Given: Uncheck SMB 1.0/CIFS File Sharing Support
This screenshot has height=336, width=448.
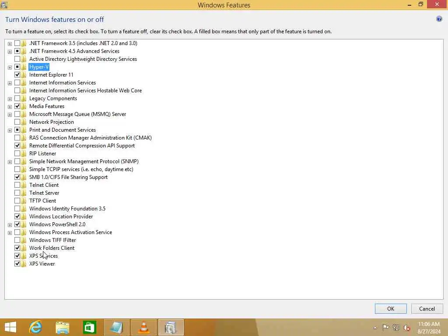Looking at the screenshot, I should [17, 177].
